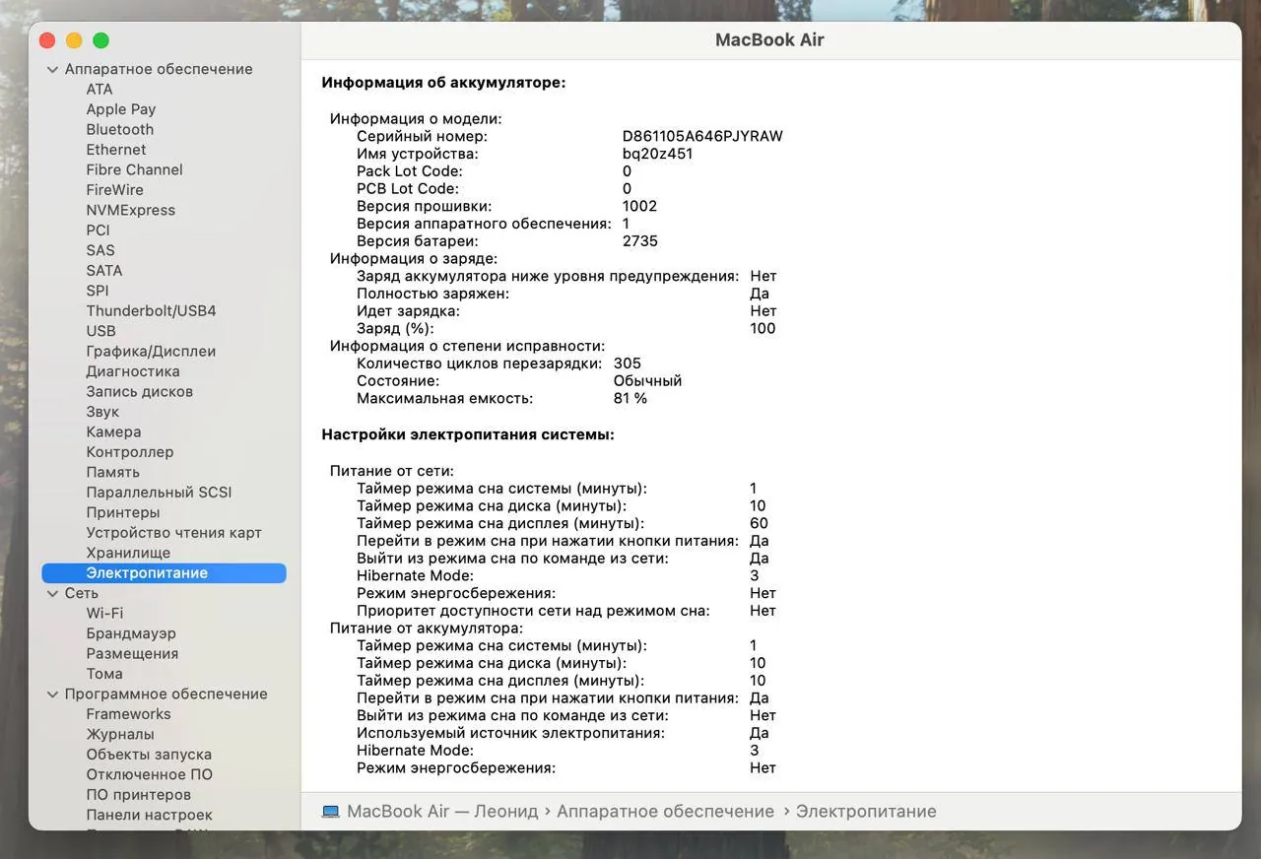This screenshot has width=1261, height=859.
Task: Open Wi-Fi under Сеть
Action: click(x=104, y=613)
